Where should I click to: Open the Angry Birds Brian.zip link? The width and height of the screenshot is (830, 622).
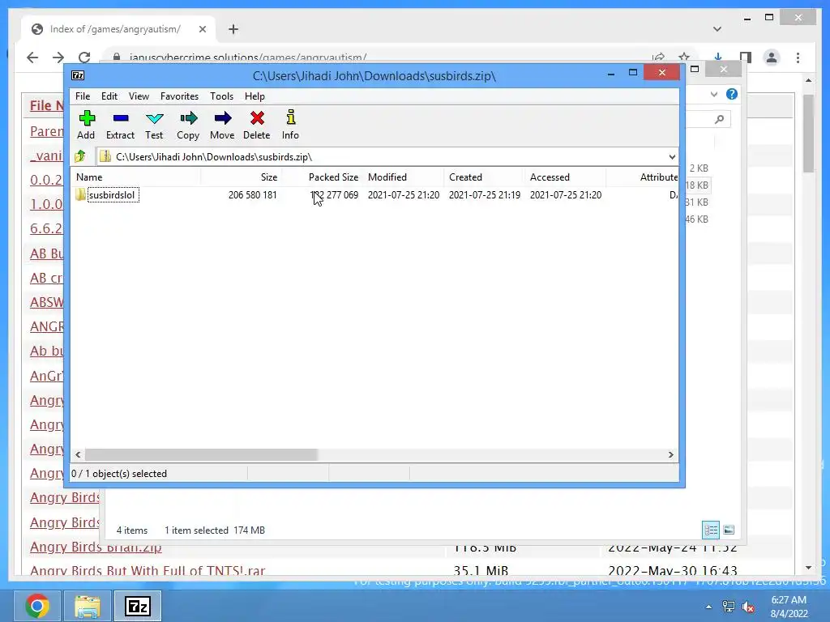pos(96,547)
